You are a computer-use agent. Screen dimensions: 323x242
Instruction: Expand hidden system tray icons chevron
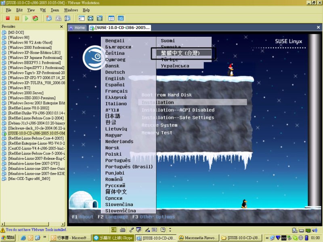click(x=267, y=238)
